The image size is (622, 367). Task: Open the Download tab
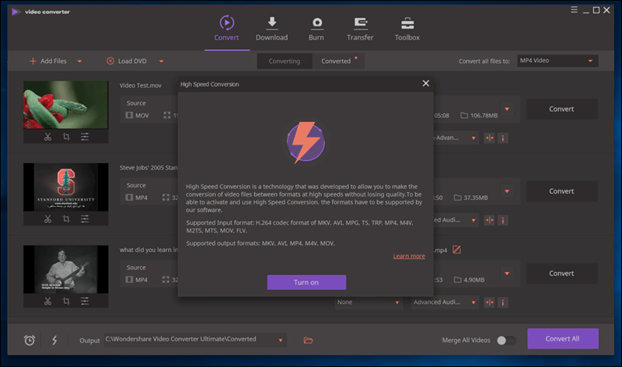pos(271,29)
